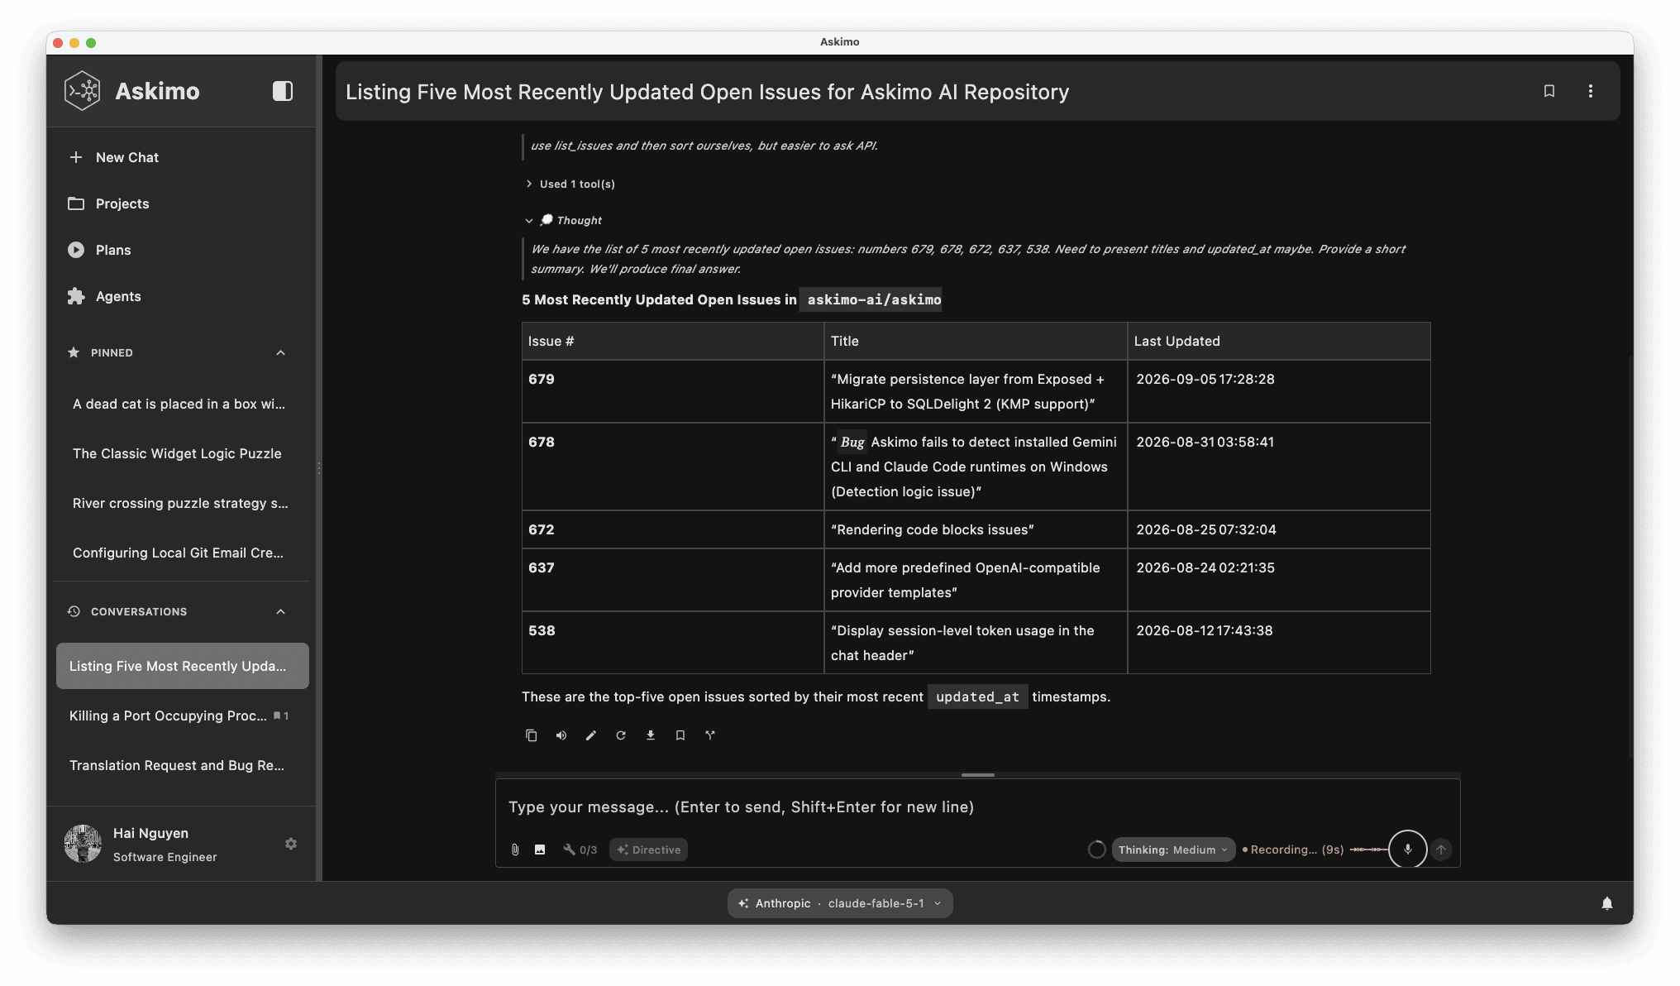Read response aloud with speaker icon
Screen dimensions: 1680x986
point(561,735)
